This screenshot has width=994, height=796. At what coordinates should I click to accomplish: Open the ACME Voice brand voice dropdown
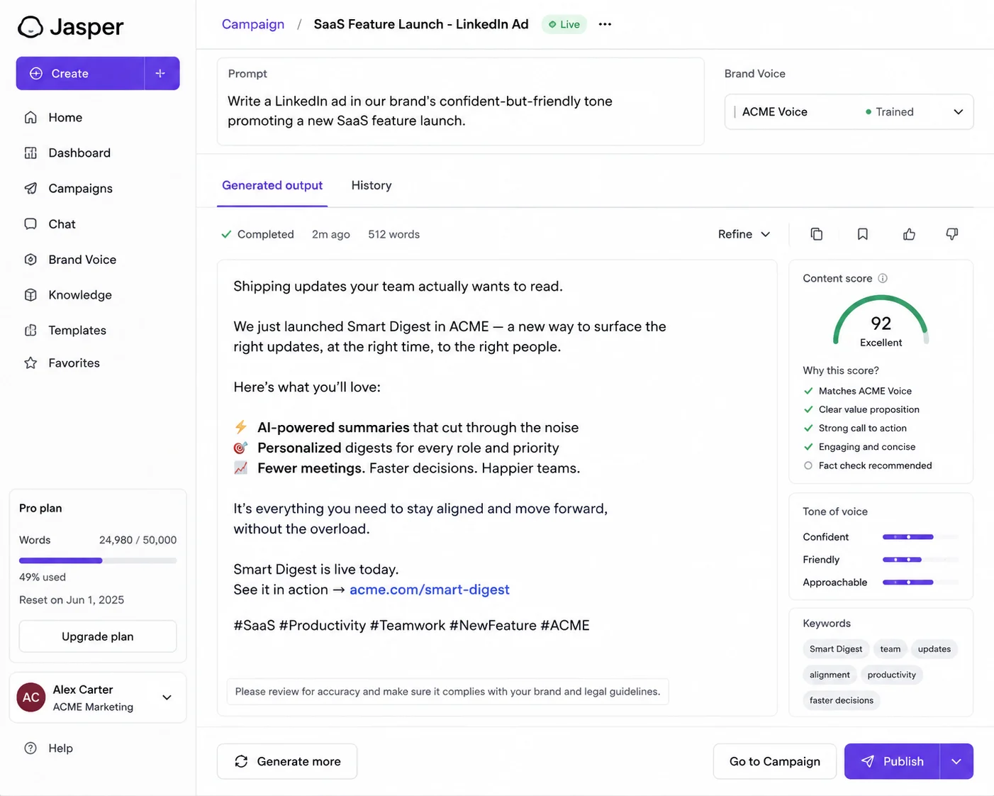tap(849, 112)
